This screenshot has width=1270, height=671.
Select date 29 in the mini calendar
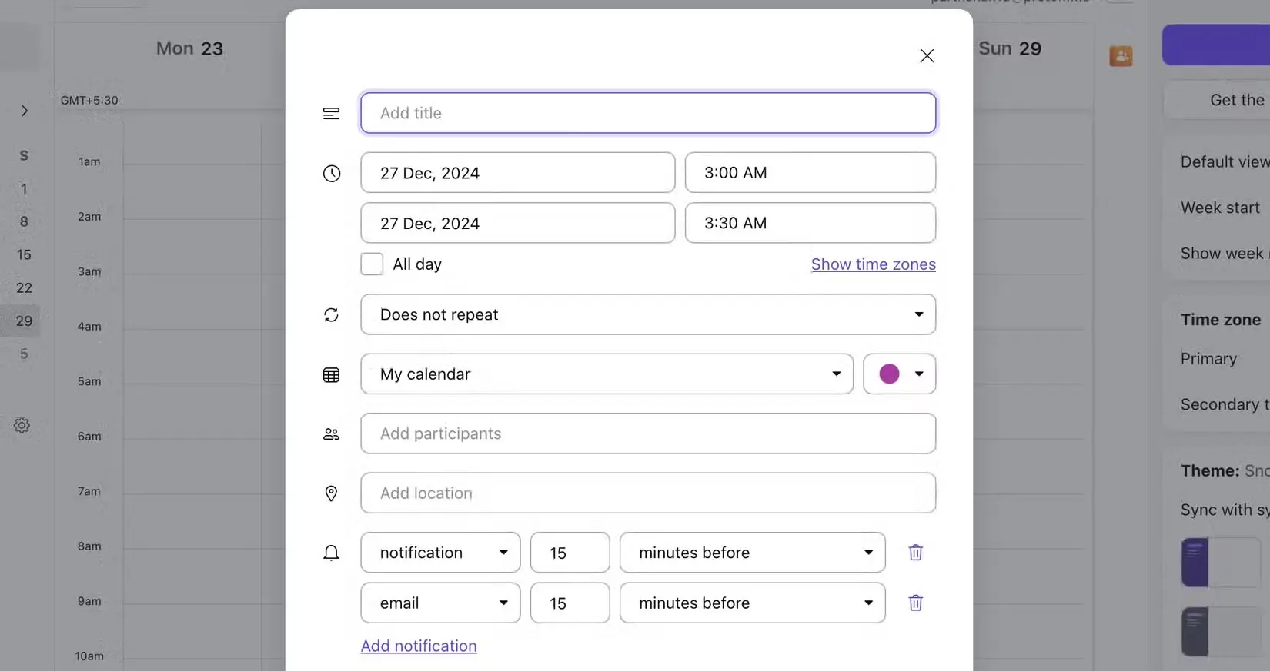tap(24, 321)
